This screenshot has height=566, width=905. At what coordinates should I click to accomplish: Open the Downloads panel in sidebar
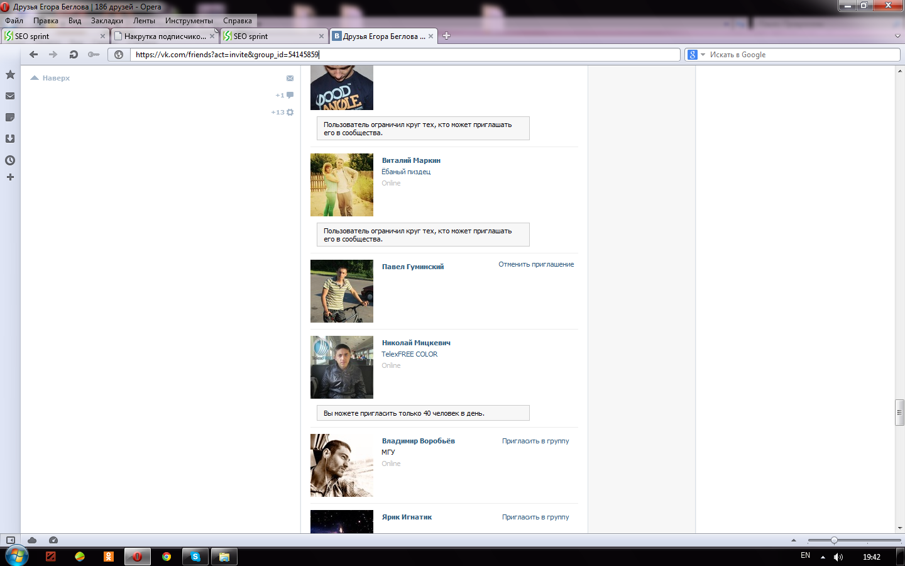[x=10, y=138]
